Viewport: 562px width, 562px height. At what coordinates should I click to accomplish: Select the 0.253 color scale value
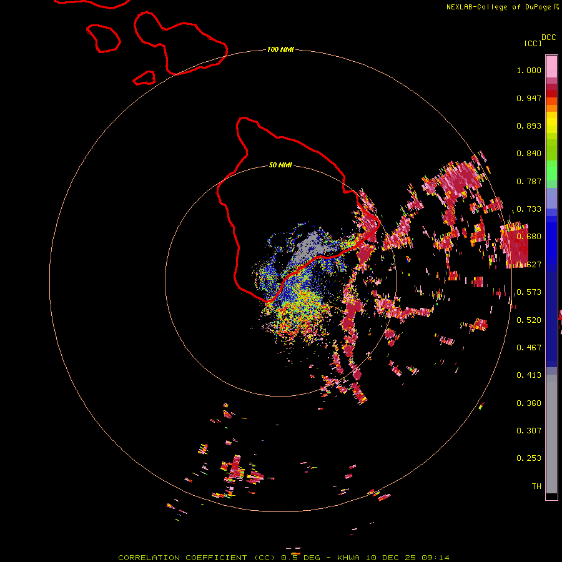pos(529,458)
